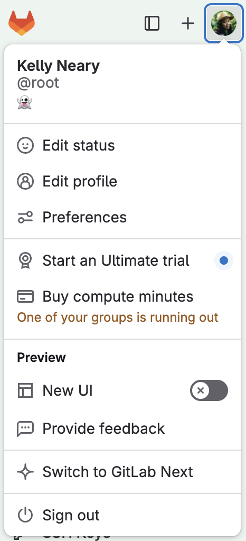246x541 pixels.
Task: Click the Ultimate trial ribbon icon
Action: (25, 260)
